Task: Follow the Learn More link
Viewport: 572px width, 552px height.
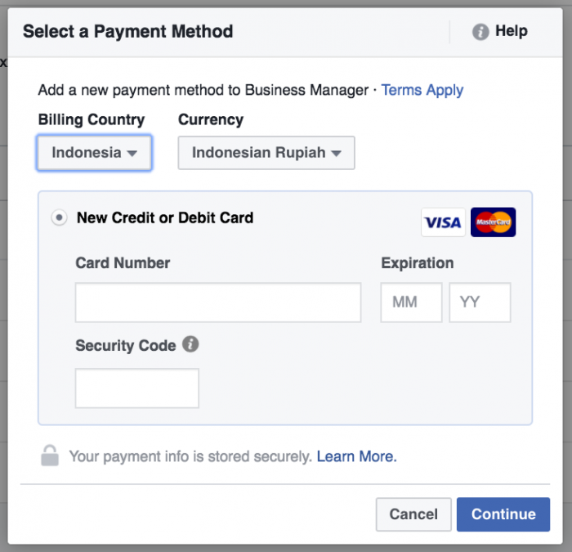Action: 356,456
